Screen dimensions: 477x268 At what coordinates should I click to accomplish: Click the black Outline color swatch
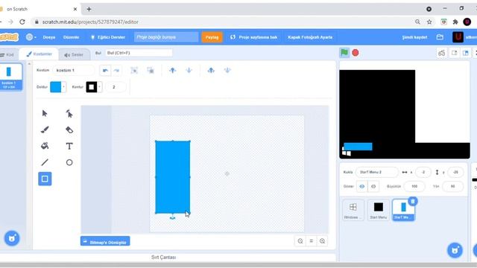click(x=92, y=87)
